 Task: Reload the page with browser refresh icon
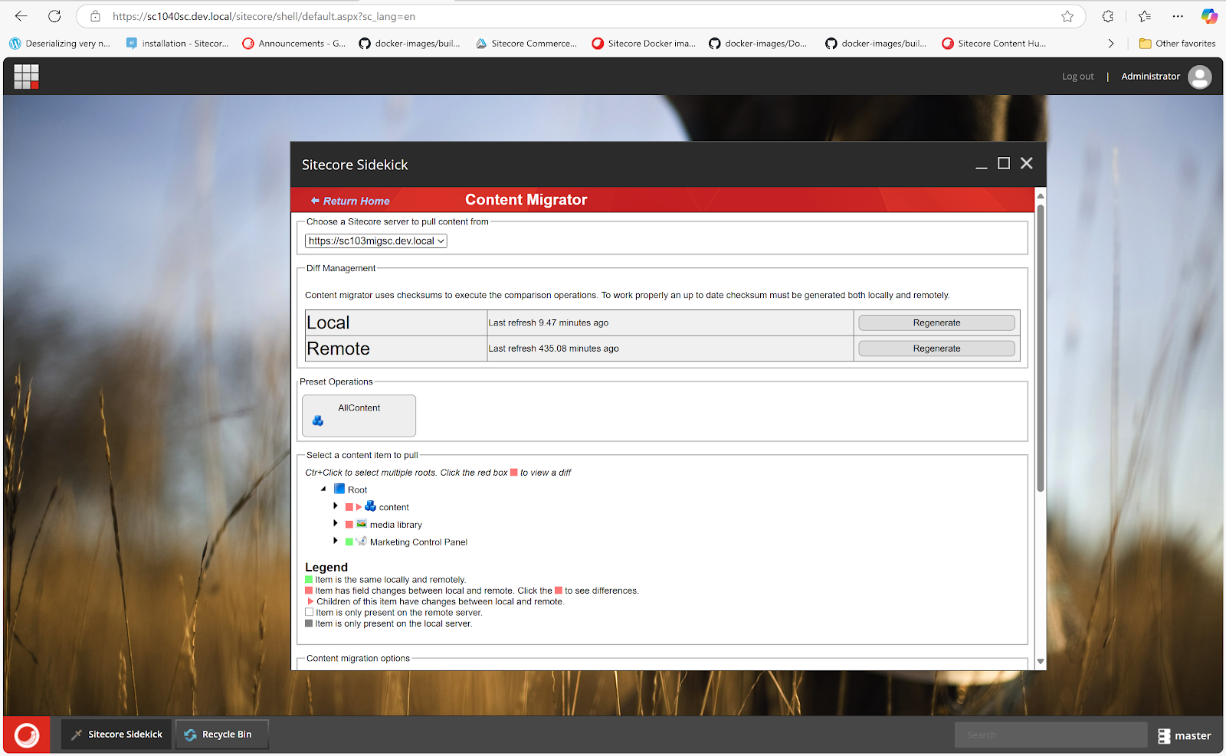54,16
